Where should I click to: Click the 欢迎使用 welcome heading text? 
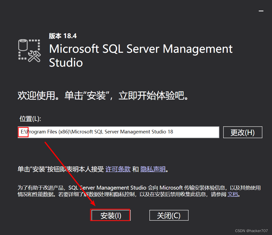(x=103, y=95)
